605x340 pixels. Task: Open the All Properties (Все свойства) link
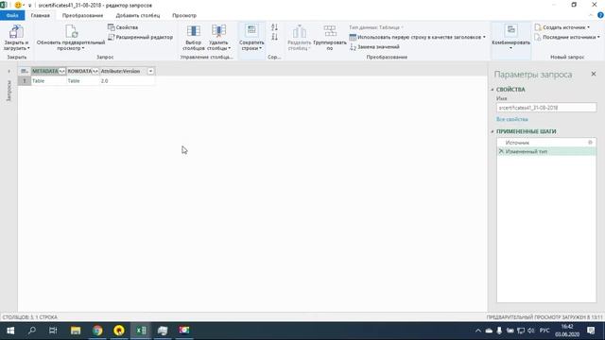click(x=512, y=119)
